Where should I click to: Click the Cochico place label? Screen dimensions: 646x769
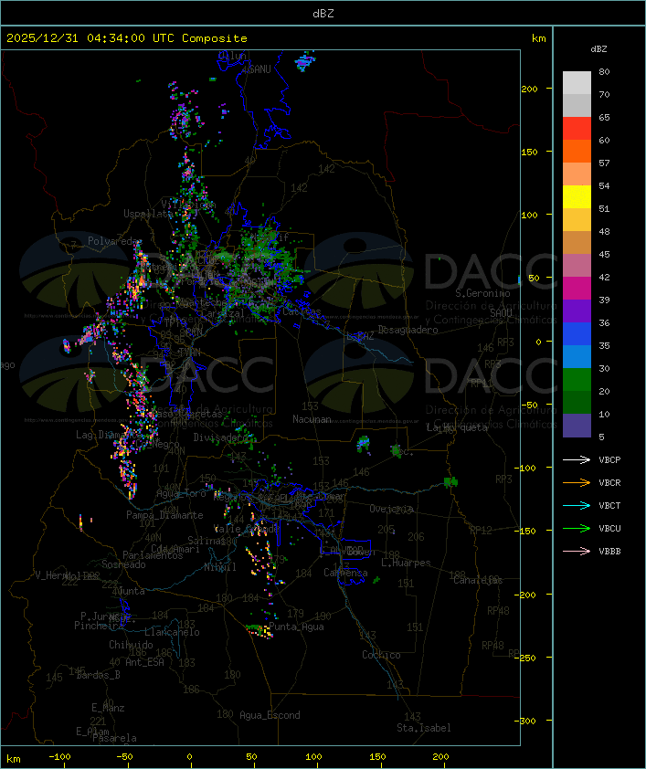point(381,655)
